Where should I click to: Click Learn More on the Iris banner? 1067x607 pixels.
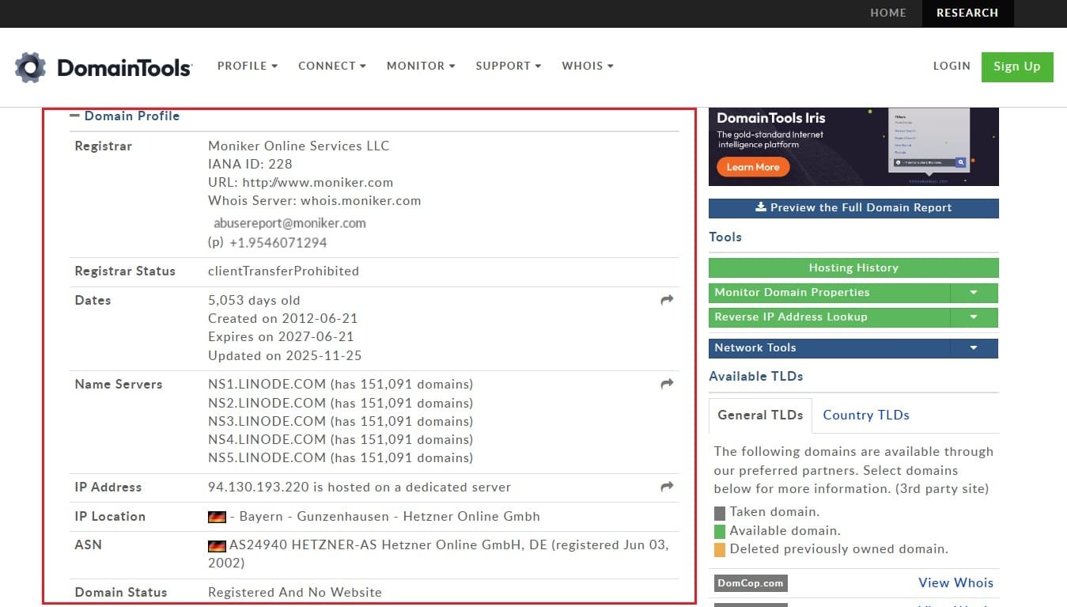(752, 167)
